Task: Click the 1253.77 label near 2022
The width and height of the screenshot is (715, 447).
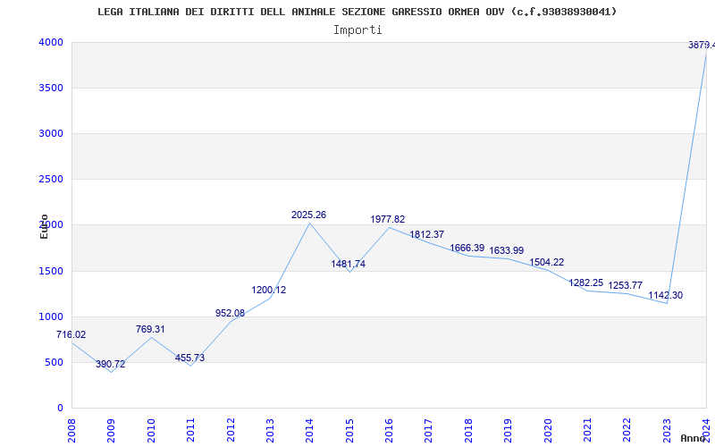Action: [x=625, y=285]
